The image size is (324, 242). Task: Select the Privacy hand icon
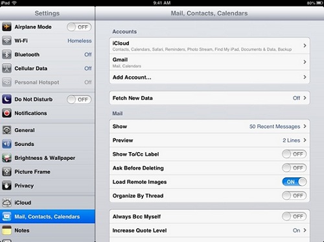tap(6, 186)
